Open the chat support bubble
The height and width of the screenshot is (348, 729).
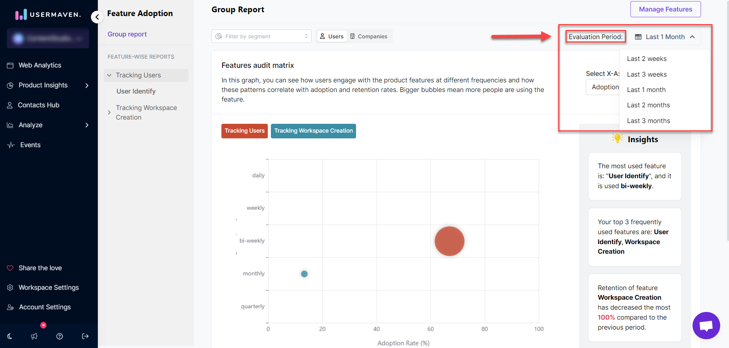(706, 325)
